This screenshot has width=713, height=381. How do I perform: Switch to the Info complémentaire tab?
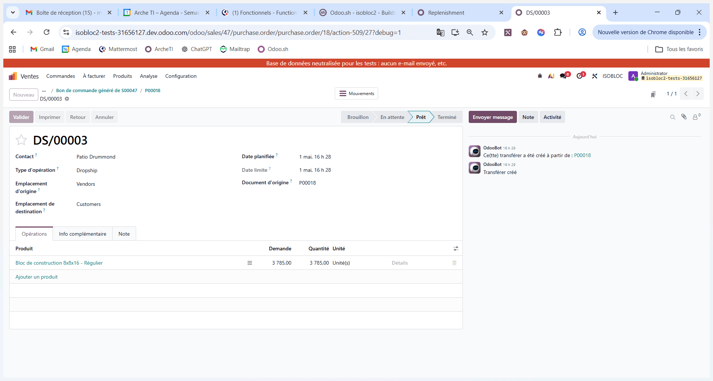coord(82,234)
